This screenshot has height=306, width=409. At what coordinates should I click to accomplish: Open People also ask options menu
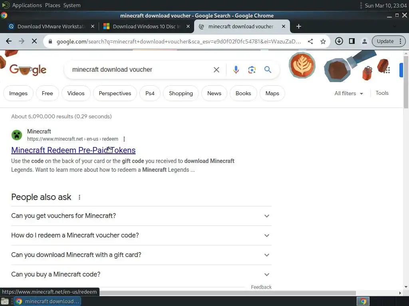click(79, 197)
